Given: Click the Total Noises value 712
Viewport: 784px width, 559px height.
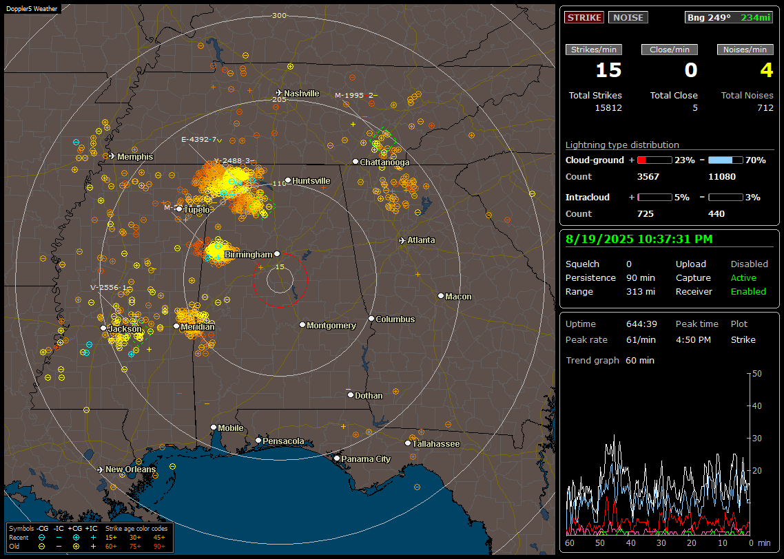Looking at the screenshot, I should [x=765, y=107].
